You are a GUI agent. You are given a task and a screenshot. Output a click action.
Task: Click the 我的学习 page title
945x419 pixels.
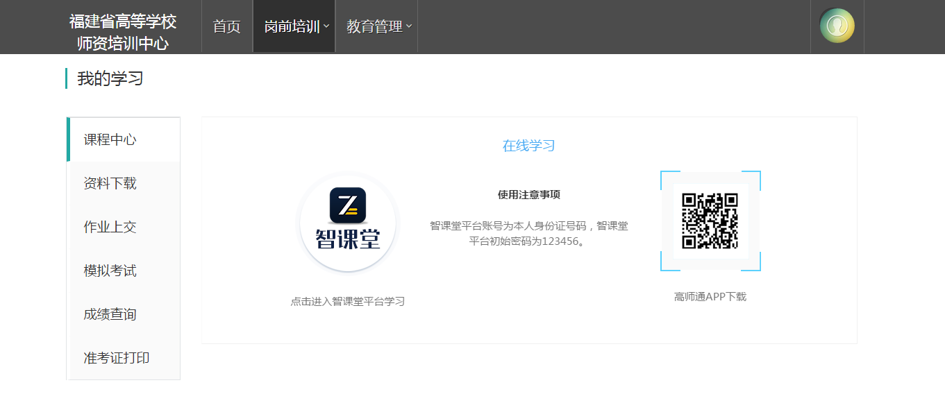pos(110,78)
